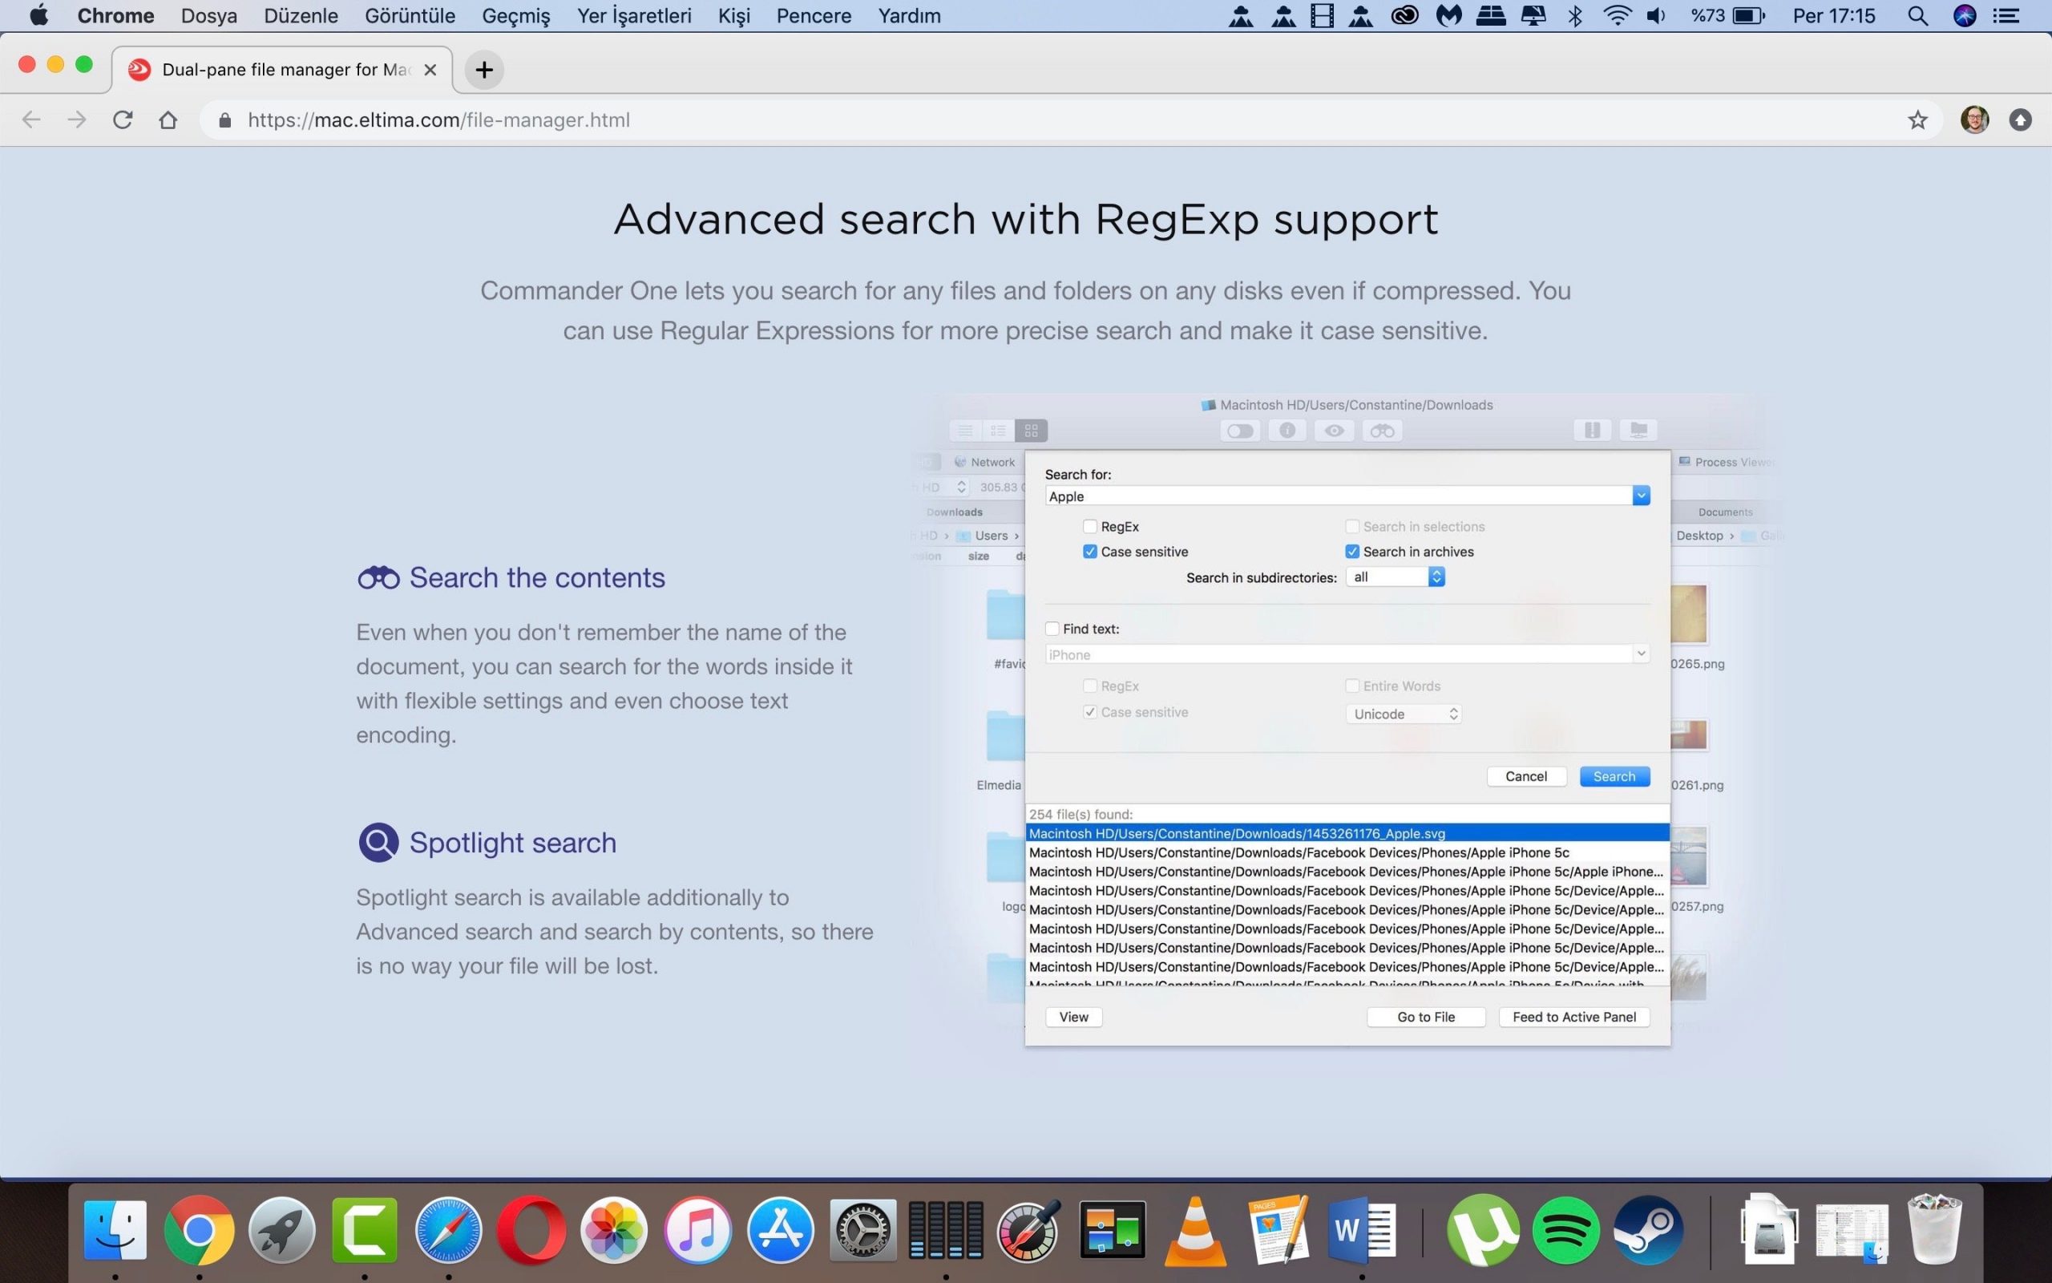Bookmark this page with the star icon
This screenshot has height=1283, width=2052.
click(1917, 119)
